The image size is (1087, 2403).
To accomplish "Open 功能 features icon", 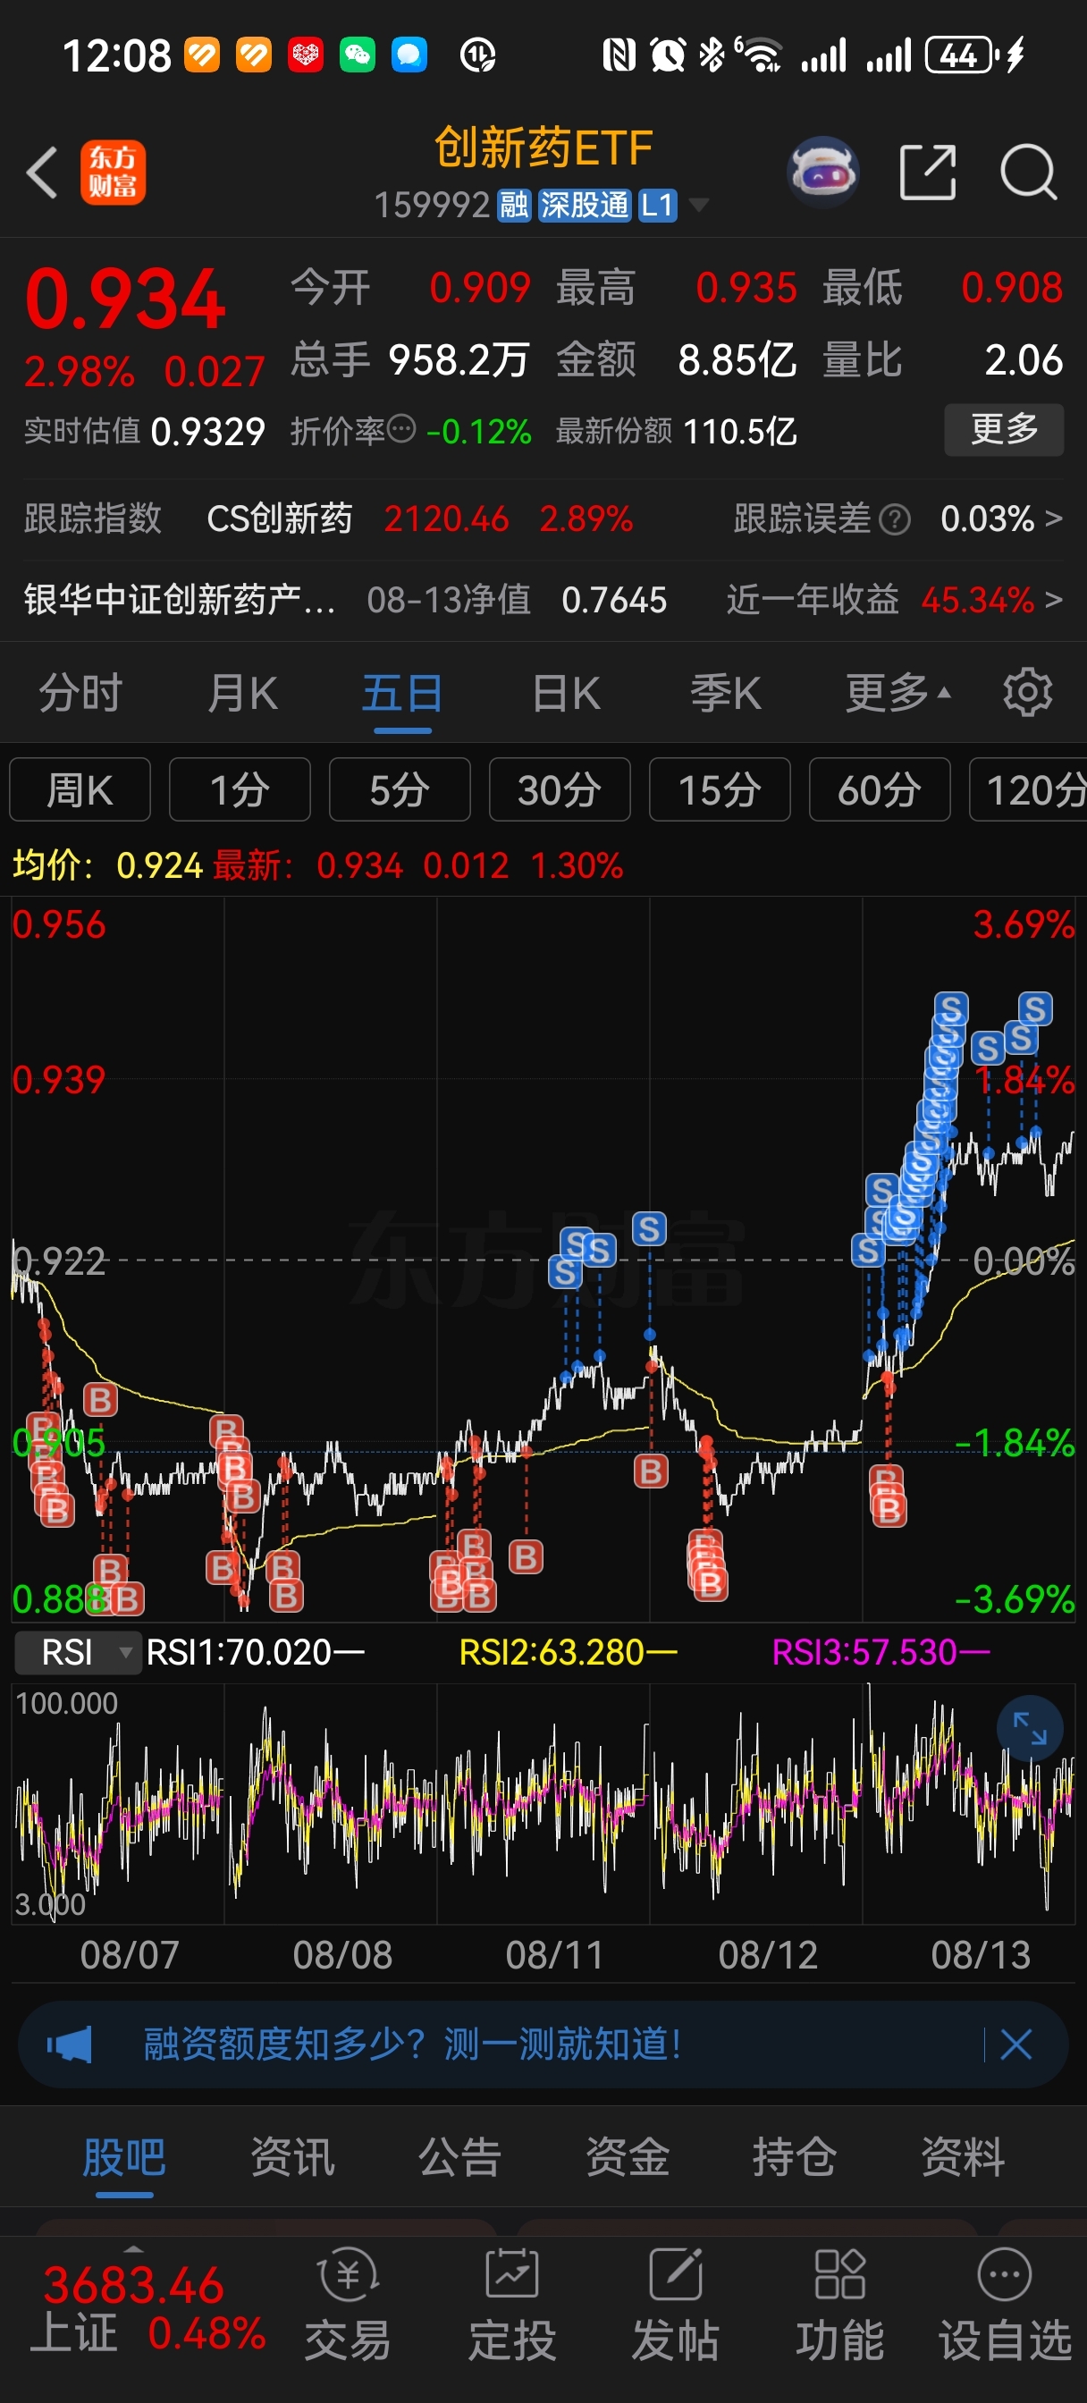I will click(839, 2305).
